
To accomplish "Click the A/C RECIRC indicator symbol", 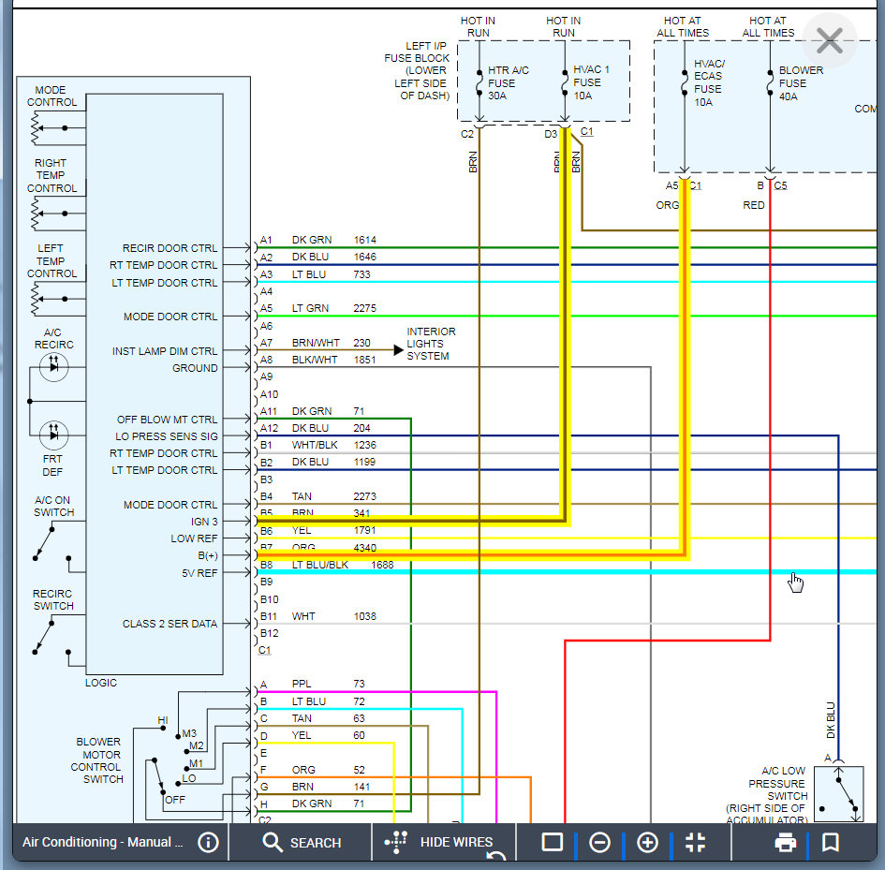I will (53, 367).
